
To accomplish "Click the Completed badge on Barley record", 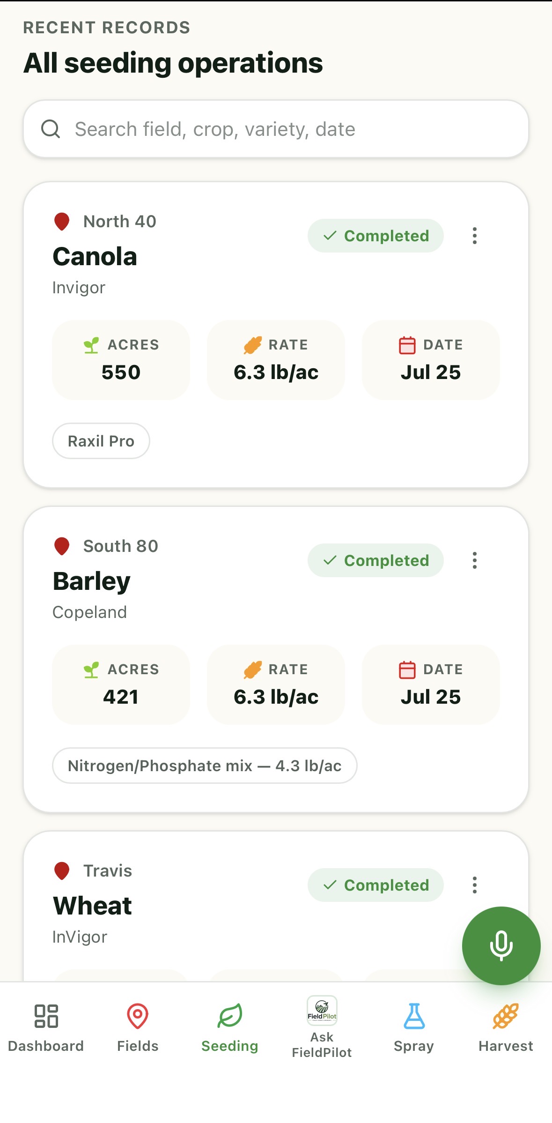I will [375, 560].
